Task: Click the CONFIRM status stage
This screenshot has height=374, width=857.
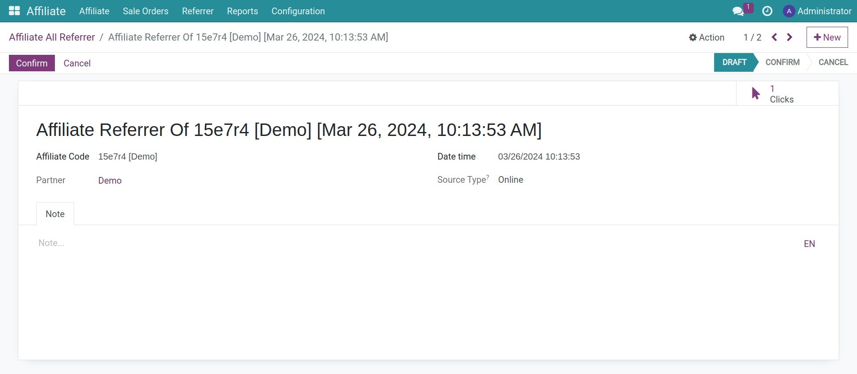Action: coord(782,62)
